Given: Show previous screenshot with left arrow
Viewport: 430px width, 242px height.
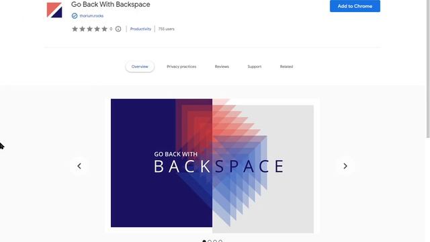Looking at the screenshot, I should click(x=79, y=166).
